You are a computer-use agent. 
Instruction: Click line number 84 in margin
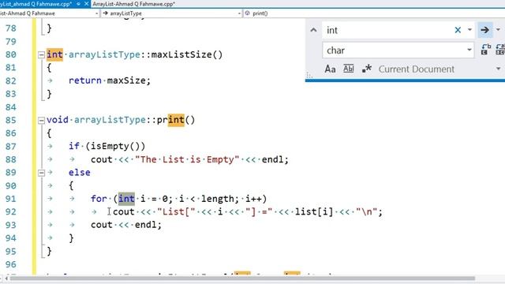click(10, 107)
